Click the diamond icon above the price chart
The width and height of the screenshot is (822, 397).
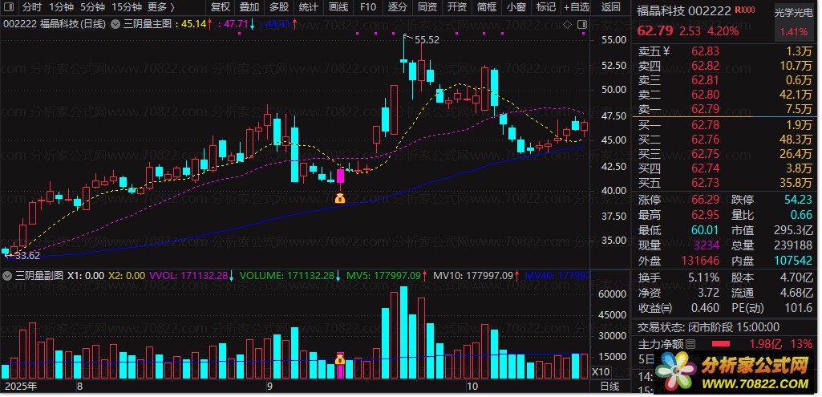click(x=567, y=24)
